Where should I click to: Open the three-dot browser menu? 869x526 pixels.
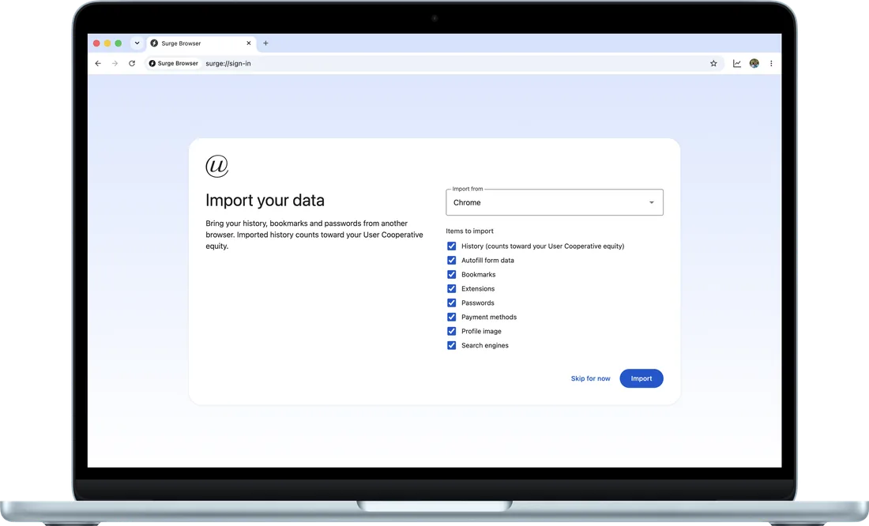771,64
